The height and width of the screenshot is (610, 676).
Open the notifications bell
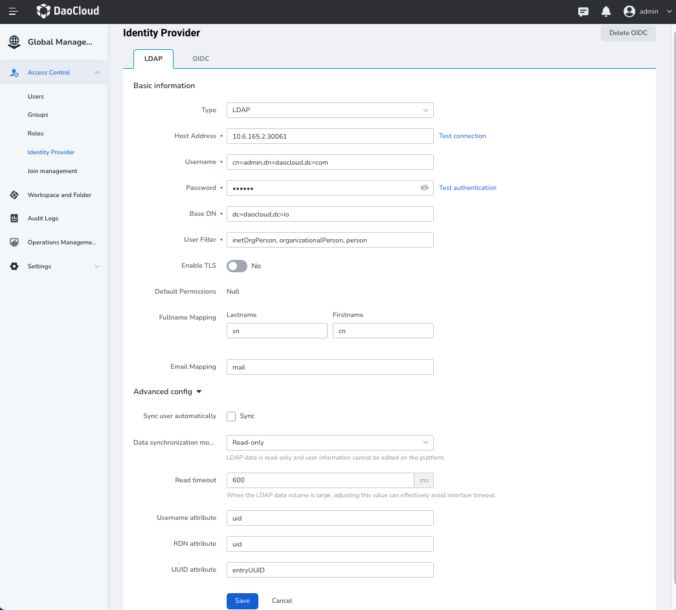click(605, 12)
